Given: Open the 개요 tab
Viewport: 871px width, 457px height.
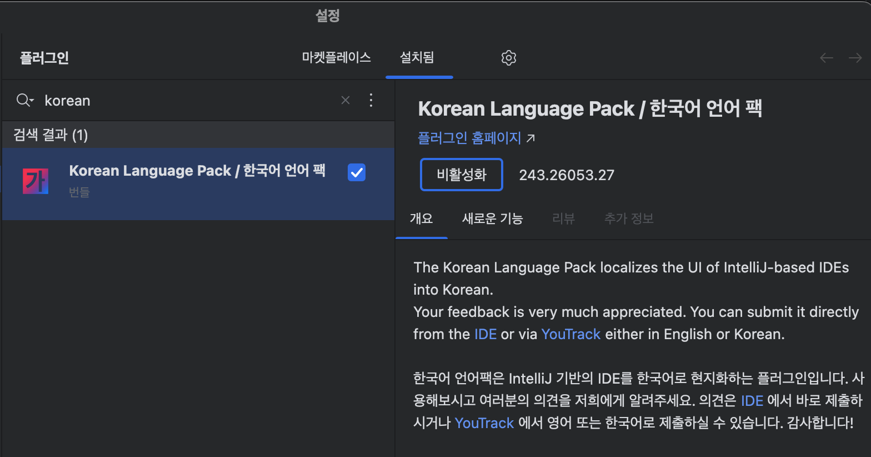Looking at the screenshot, I should (x=421, y=218).
